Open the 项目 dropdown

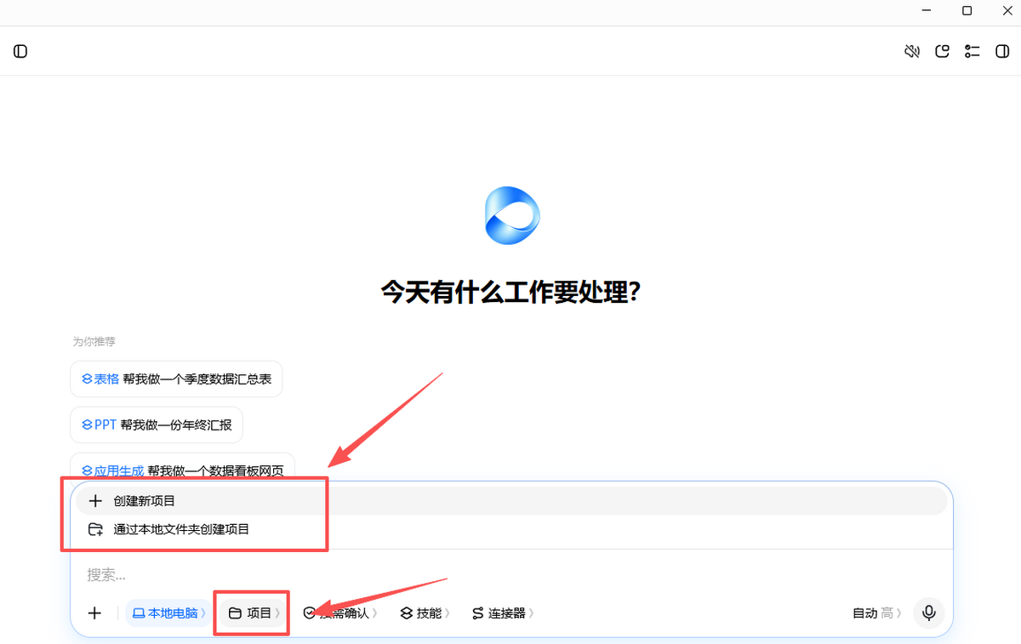pos(254,613)
